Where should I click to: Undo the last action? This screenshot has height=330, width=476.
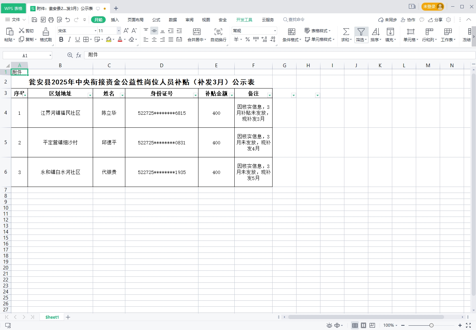68,20
